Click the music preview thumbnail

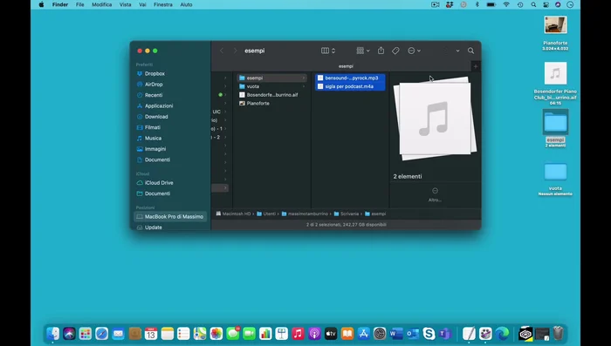point(435,119)
